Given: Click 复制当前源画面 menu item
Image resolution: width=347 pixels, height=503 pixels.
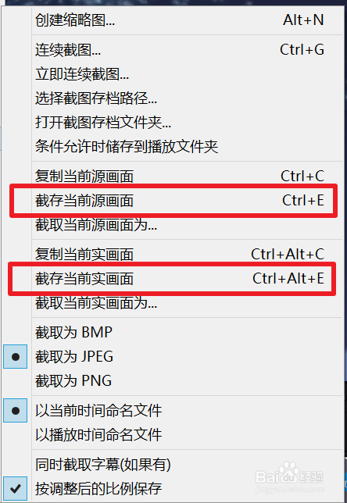Looking at the screenshot, I should tap(173, 176).
